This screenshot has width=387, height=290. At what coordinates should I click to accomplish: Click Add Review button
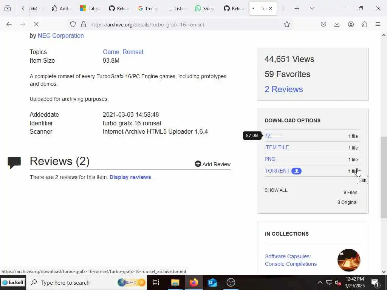(213, 164)
